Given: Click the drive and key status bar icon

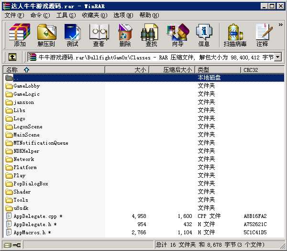Looking at the screenshot, I should tap(12, 245).
